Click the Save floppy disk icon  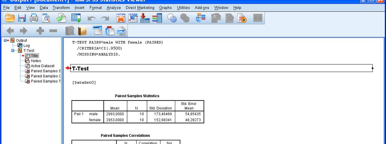pyautogui.click(x=22, y=18)
